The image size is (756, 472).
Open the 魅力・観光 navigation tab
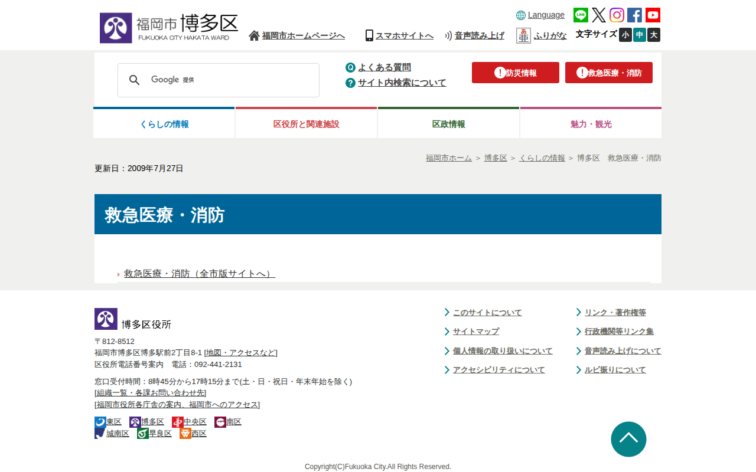[x=591, y=123]
